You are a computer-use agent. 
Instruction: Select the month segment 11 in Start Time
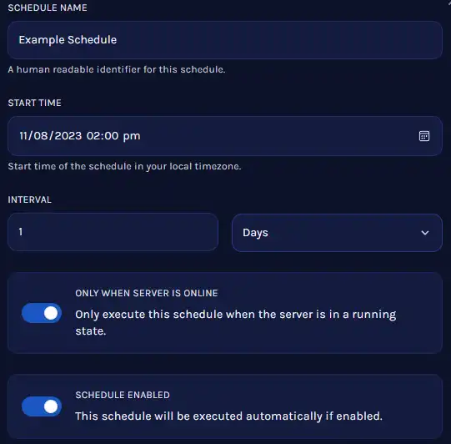[23, 135]
